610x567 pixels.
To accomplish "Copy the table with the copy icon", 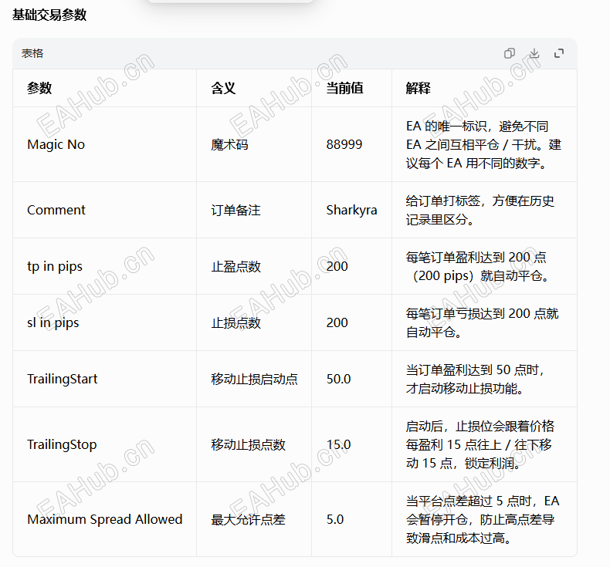I will pyautogui.click(x=510, y=53).
